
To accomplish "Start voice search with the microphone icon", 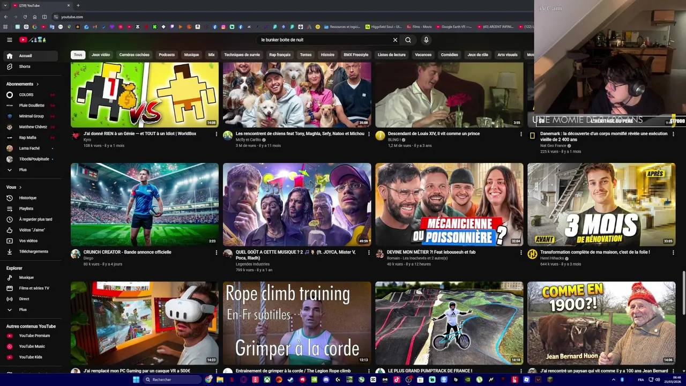I will coord(426,40).
